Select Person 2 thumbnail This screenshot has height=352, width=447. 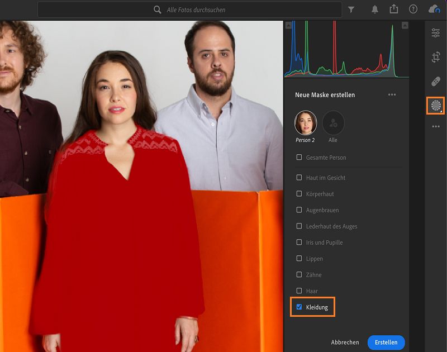click(305, 123)
